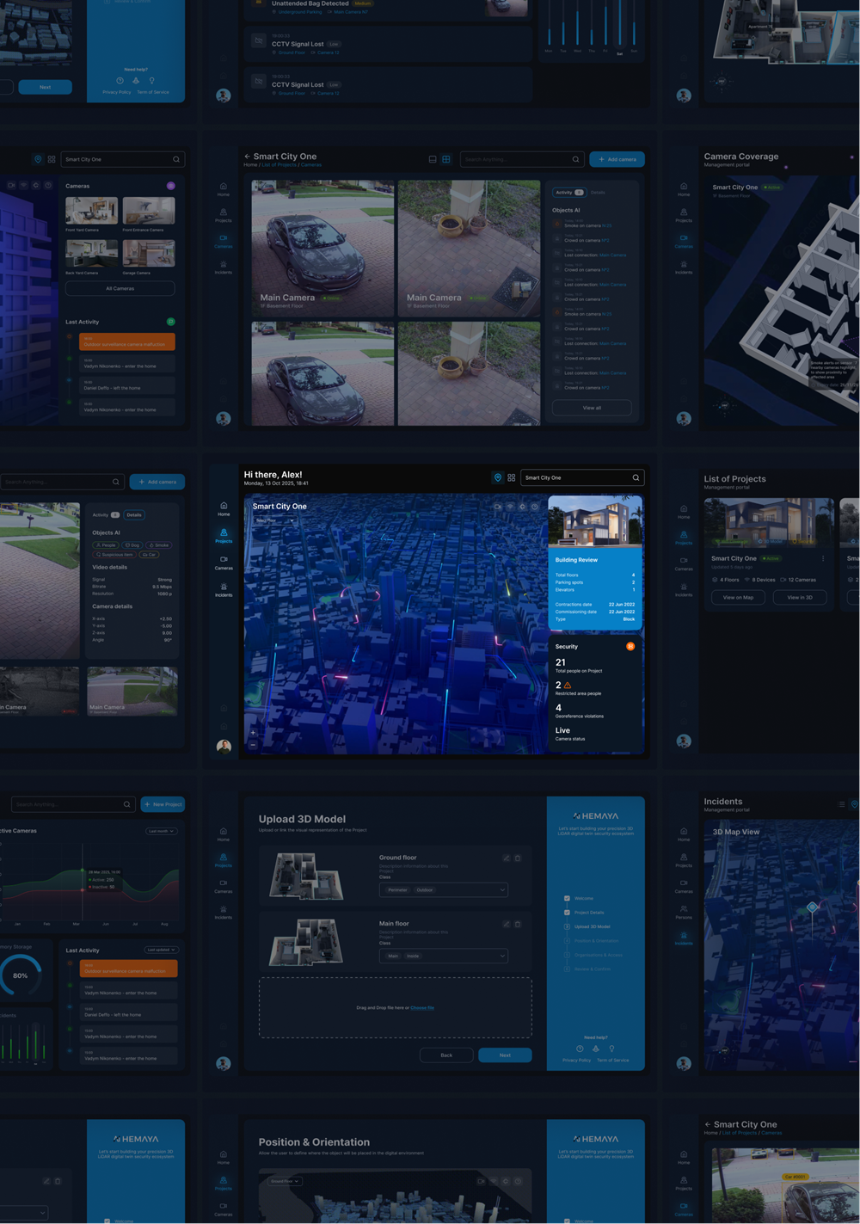Toggle the Project Details step checkbox
Screen dimensions: 860x1224
[567, 912]
